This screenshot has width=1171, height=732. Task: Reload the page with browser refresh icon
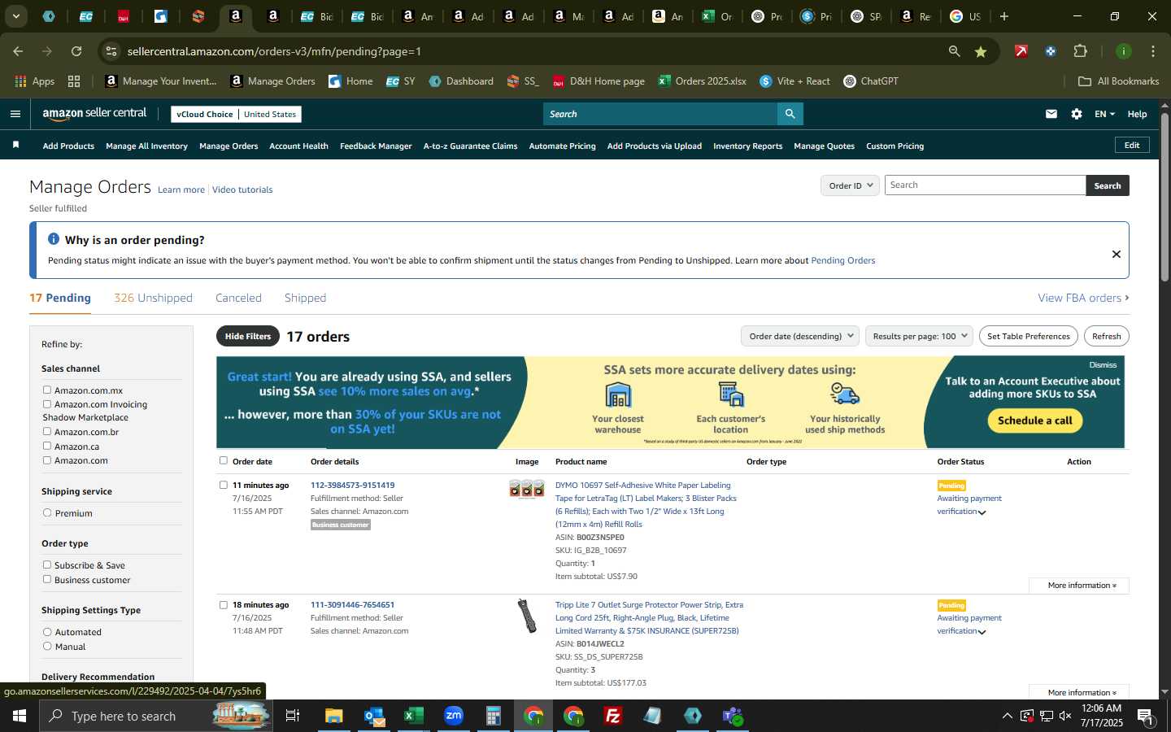point(76,51)
